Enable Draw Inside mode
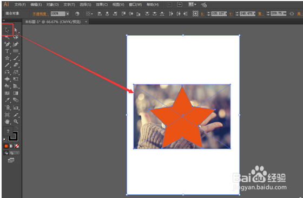Image resolution: width=303 pixels, height=198 pixels. [x=17, y=153]
